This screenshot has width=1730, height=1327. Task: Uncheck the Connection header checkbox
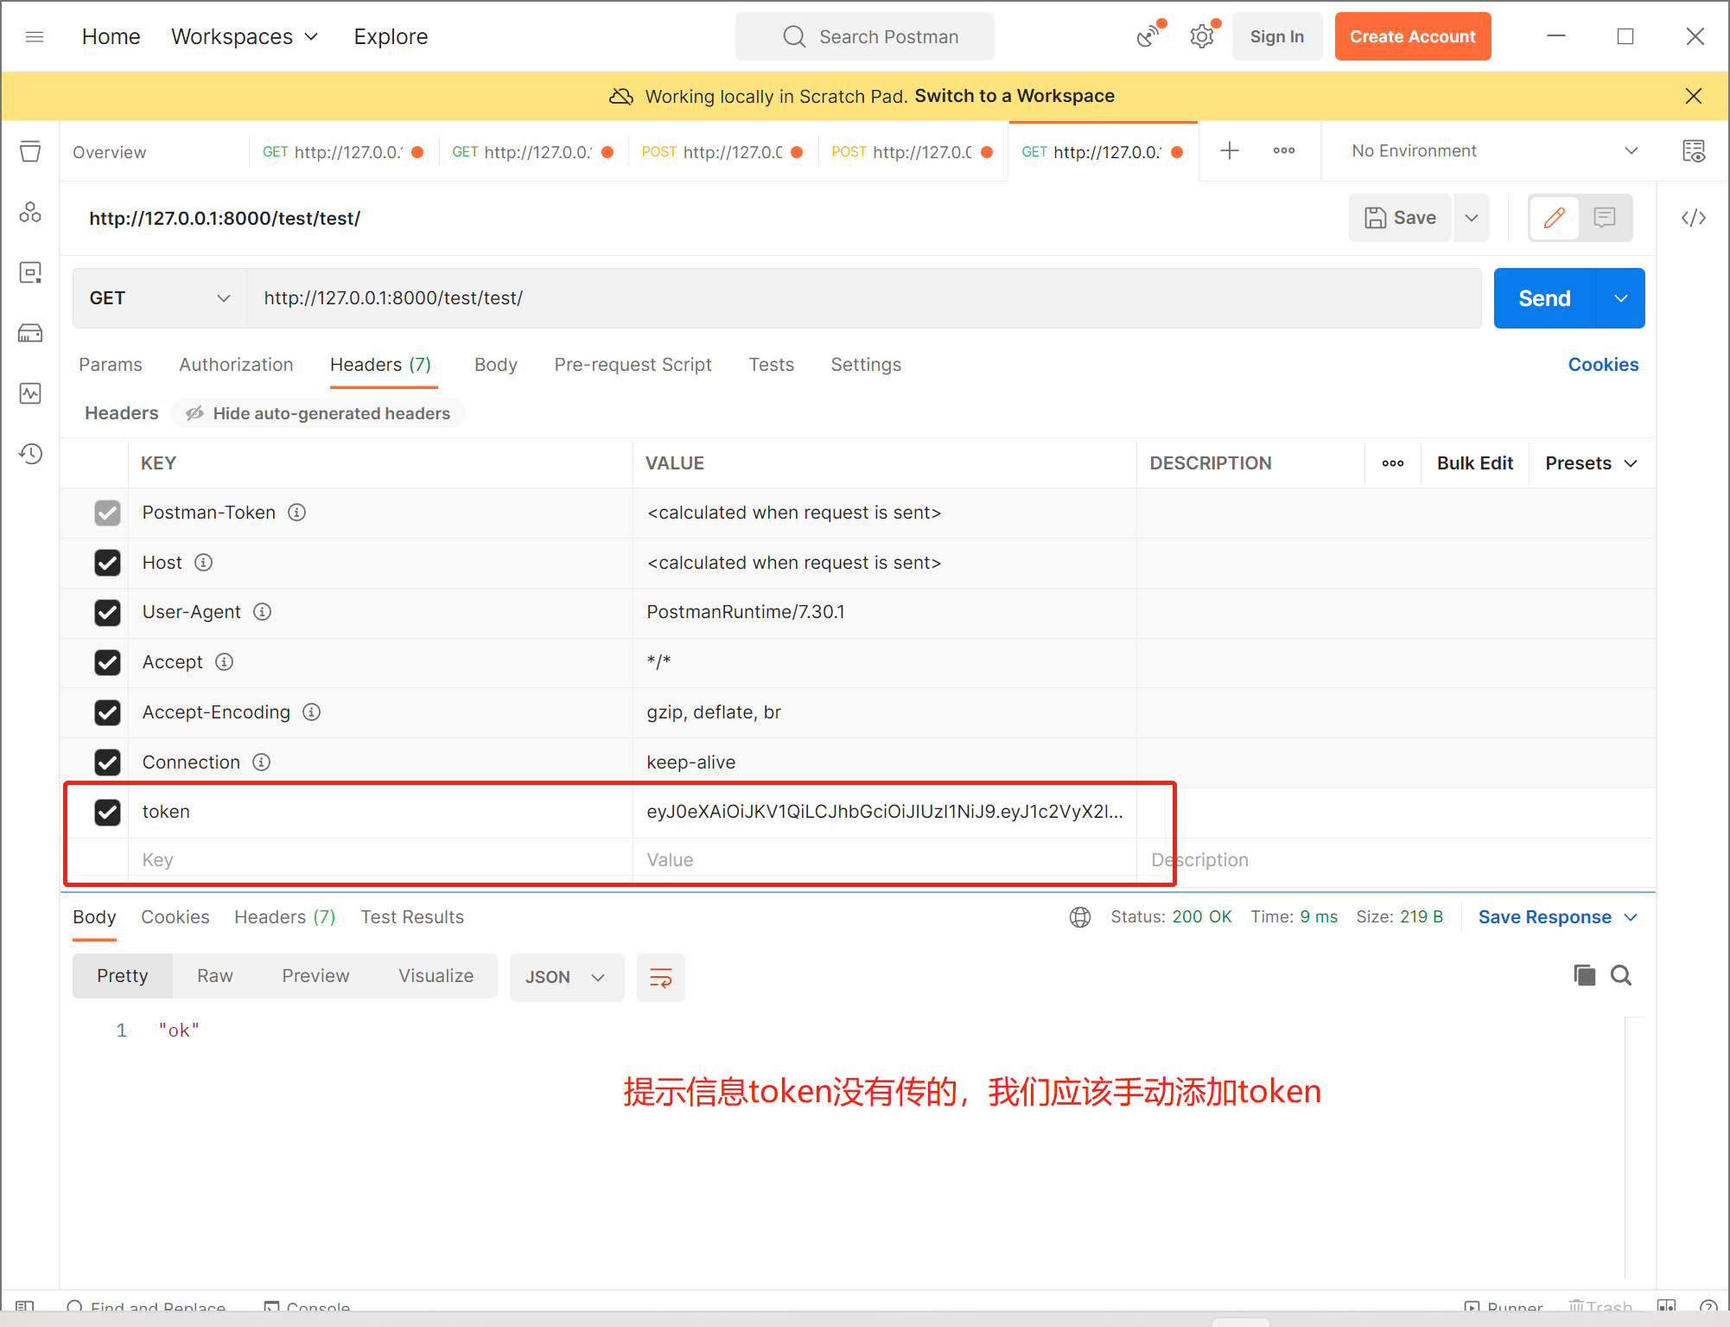pos(107,762)
